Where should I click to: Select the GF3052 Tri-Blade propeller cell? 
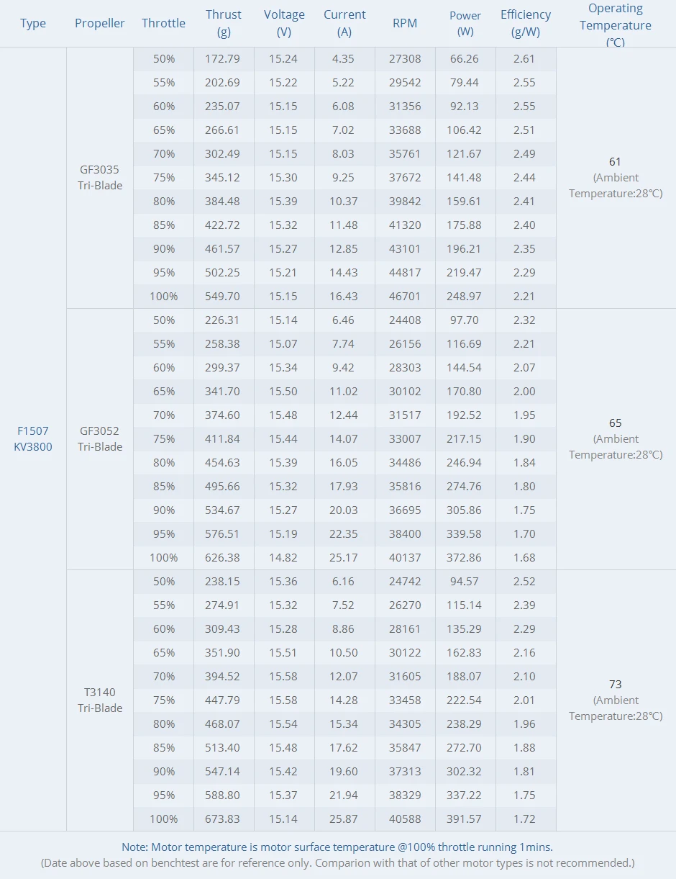tap(100, 438)
